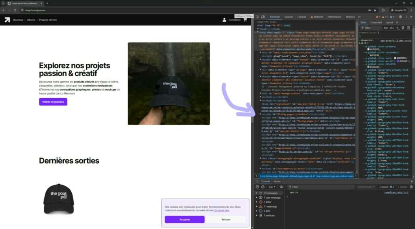Toggle the .cls element classes button
This screenshot has height=229, width=415.
392,28
